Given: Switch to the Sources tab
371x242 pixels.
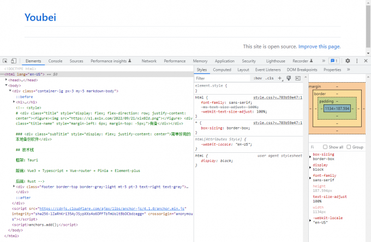Looking at the screenshot, I should click(76, 61).
